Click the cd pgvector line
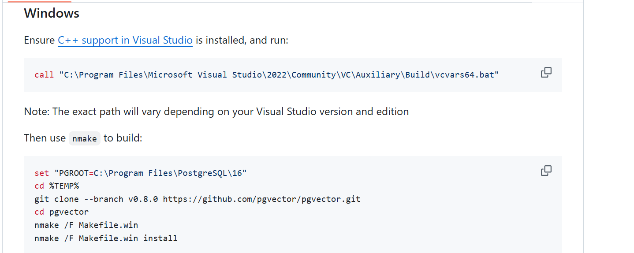 [x=61, y=212]
